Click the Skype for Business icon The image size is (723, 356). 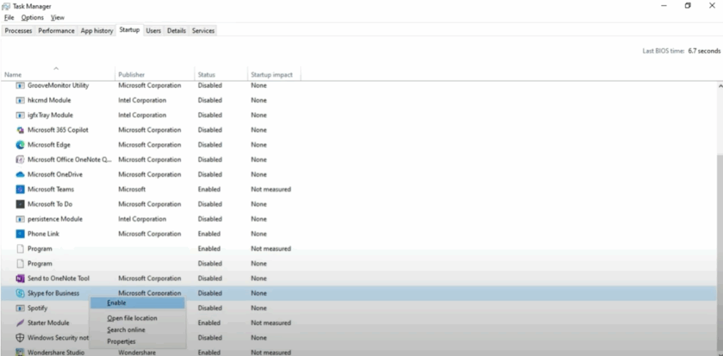pos(20,293)
